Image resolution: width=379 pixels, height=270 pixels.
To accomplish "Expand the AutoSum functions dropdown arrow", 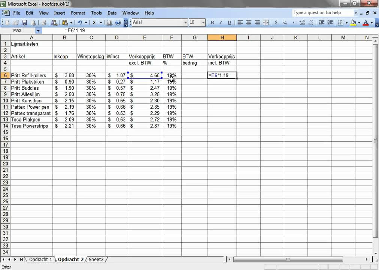I will point(101,23).
